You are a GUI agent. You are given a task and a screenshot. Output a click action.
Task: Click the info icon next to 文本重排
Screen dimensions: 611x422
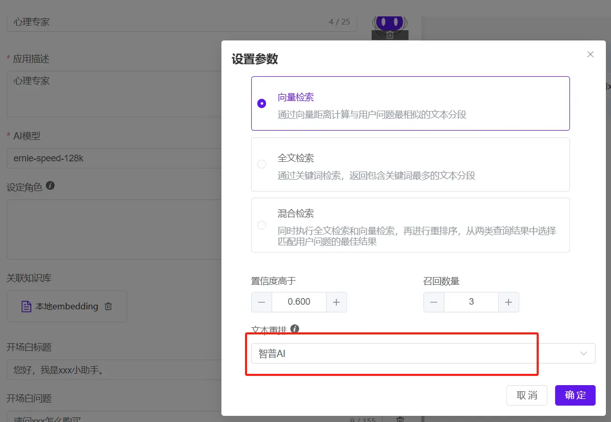tap(295, 329)
